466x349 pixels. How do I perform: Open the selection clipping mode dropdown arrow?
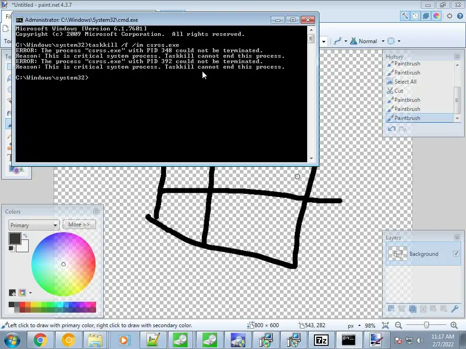[x=399, y=41]
